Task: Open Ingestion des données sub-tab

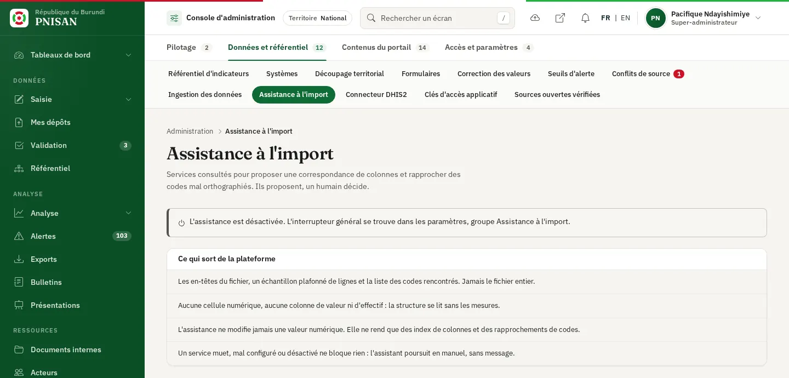Action: (205, 95)
